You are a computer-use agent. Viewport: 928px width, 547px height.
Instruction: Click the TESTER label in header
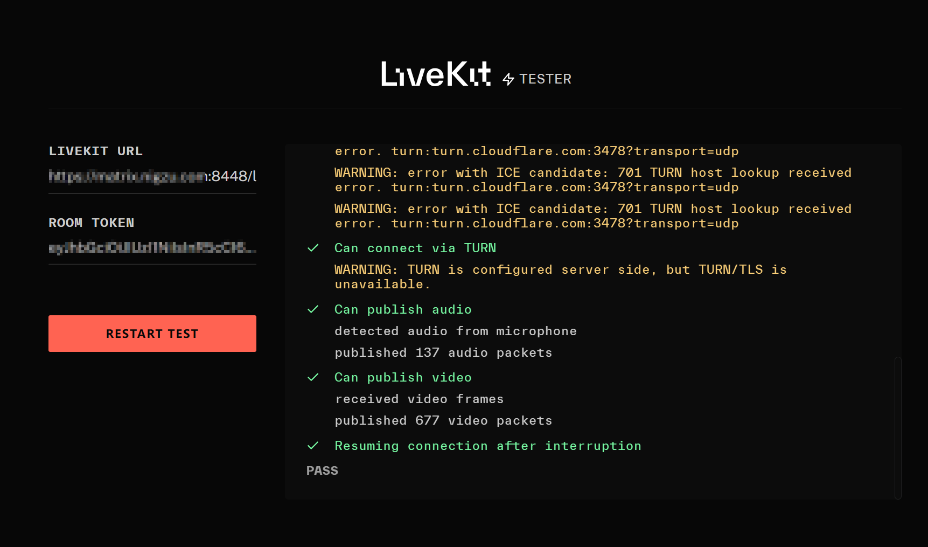pos(545,79)
